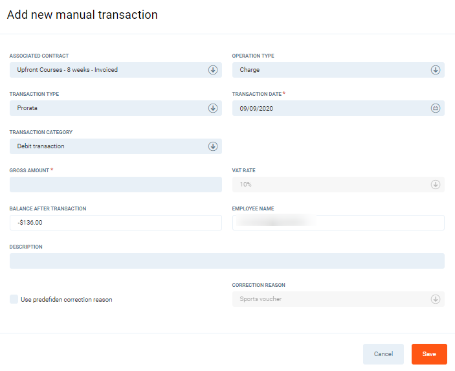Click the arrow icon in Correction Reason field
This screenshot has height=371, width=455.
click(435, 299)
